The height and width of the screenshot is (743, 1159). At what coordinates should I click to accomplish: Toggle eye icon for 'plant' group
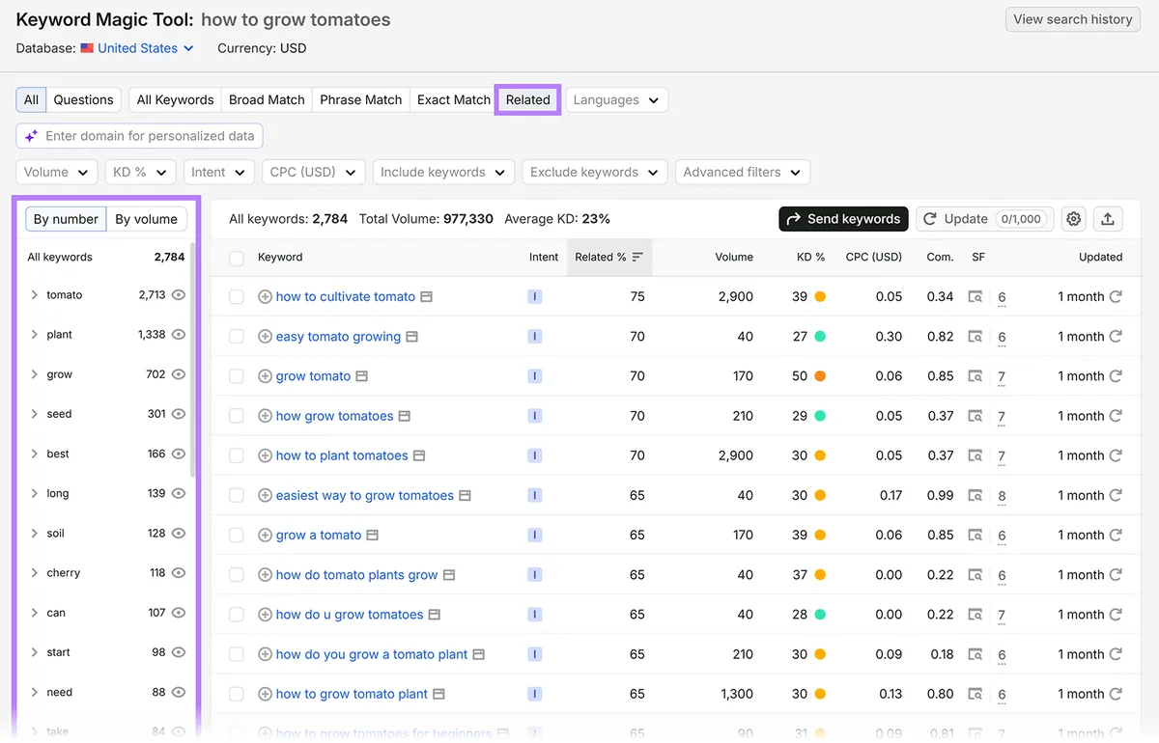point(178,335)
